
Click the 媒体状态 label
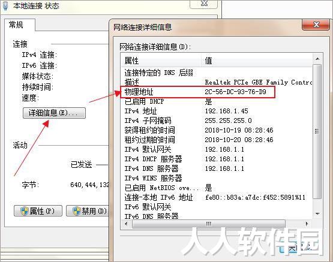click(37, 76)
